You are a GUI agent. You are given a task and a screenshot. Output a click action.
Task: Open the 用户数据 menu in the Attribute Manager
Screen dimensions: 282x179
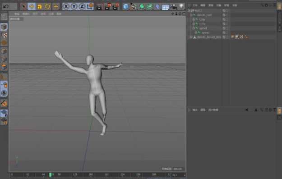tap(213, 110)
